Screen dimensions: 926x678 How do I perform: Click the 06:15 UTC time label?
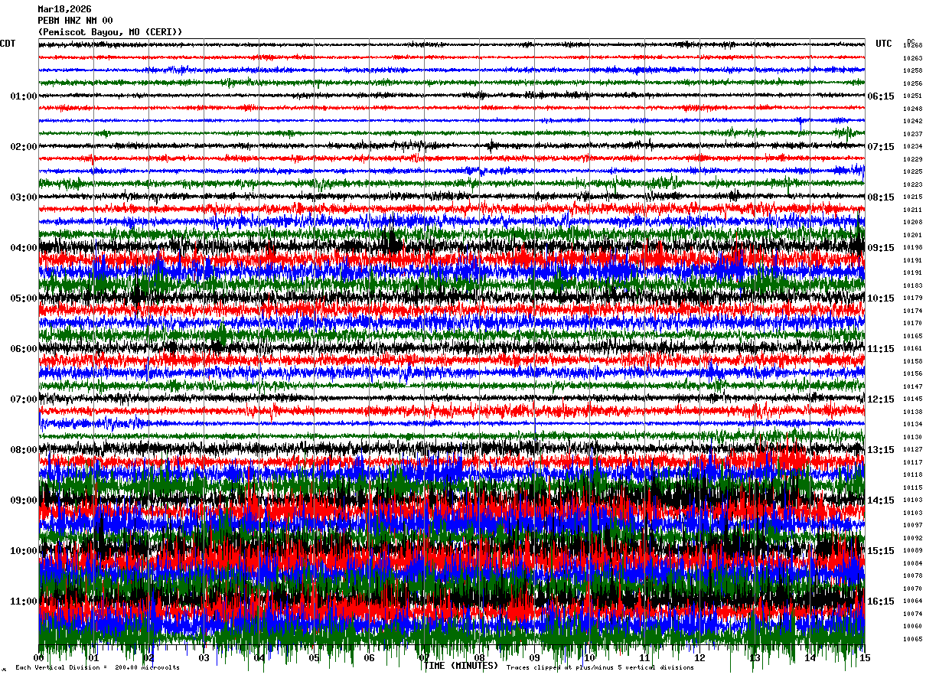pos(881,96)
